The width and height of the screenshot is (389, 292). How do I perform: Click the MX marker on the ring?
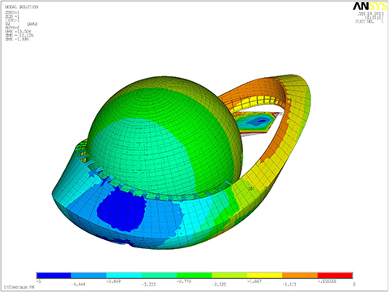coord(251,188)
